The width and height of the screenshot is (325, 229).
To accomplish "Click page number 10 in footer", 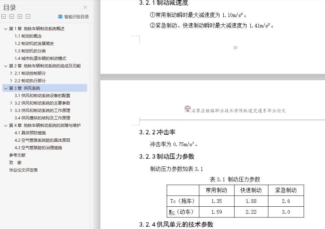I will point(235,48).
